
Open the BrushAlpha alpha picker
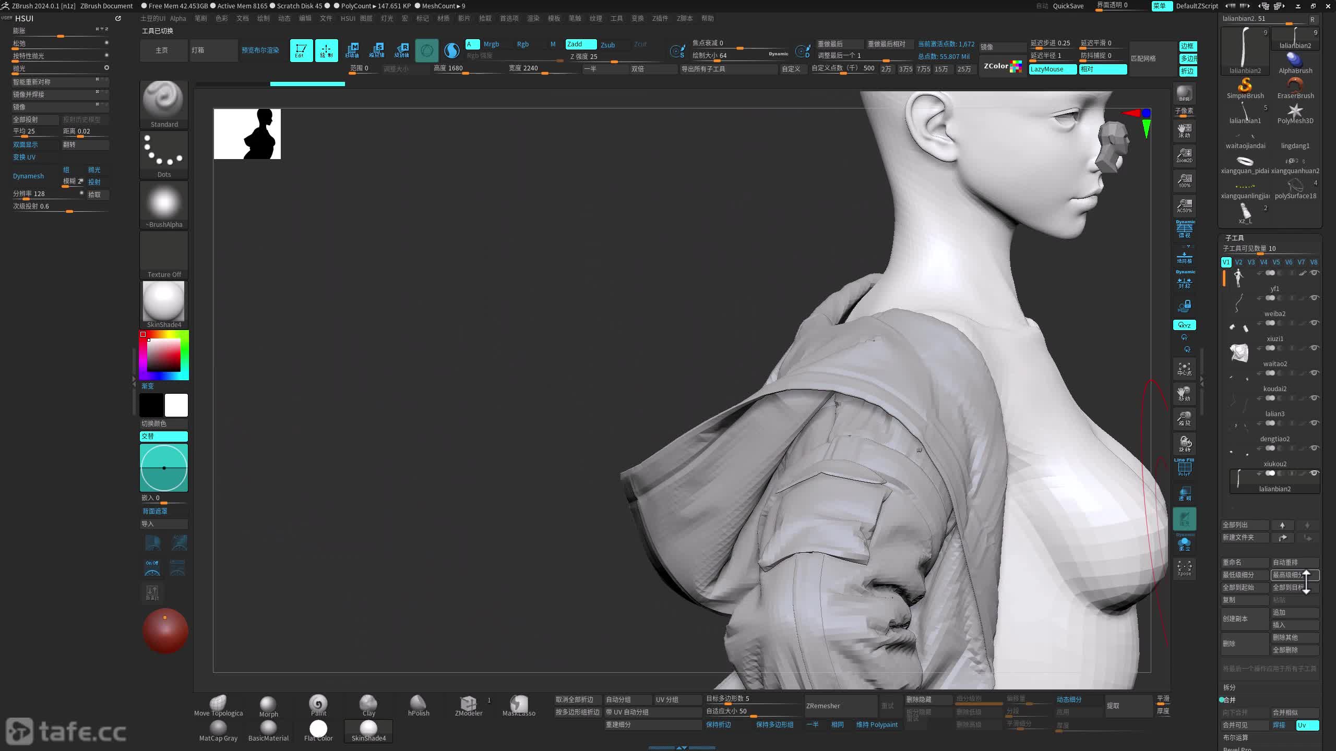click(164, 204)
